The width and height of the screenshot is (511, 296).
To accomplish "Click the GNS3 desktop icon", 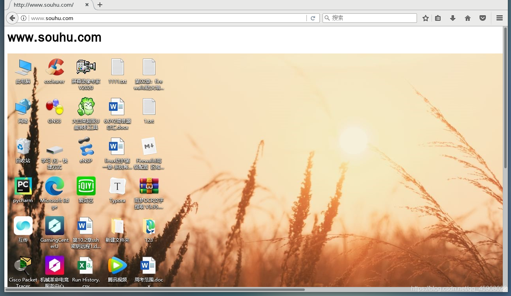I will [54, 111].
